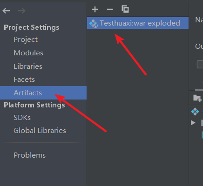
Task: Click the Testhuaxi war exploded artifact icon
Action: tap(94, 23)
